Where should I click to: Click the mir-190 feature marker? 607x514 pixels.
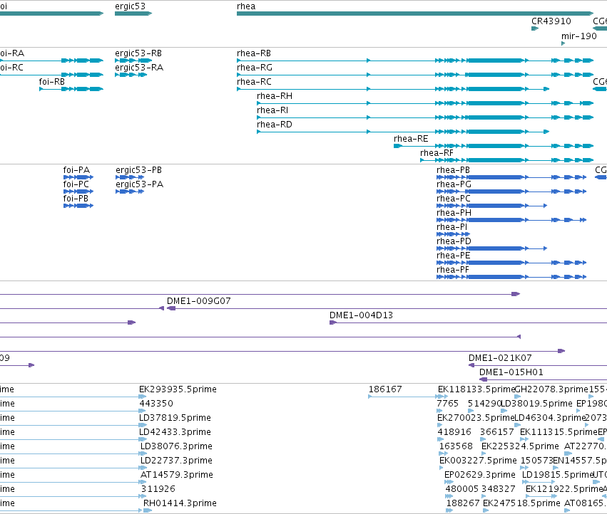563,43
